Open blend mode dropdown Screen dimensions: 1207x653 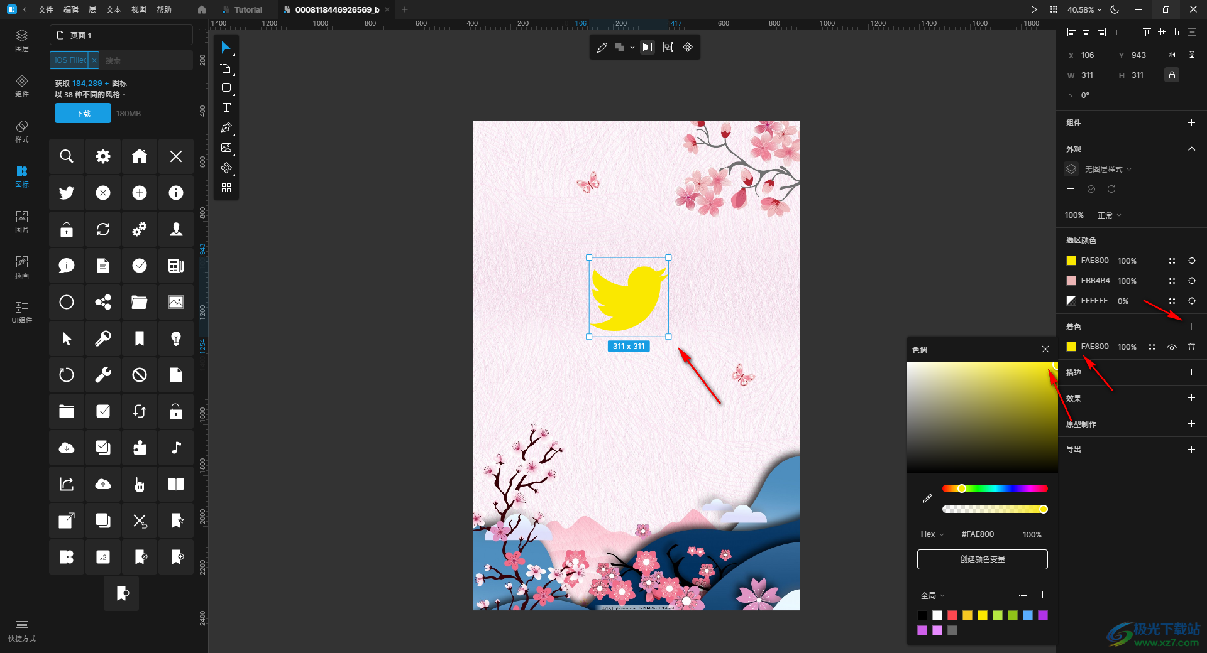coord(1109,215)
